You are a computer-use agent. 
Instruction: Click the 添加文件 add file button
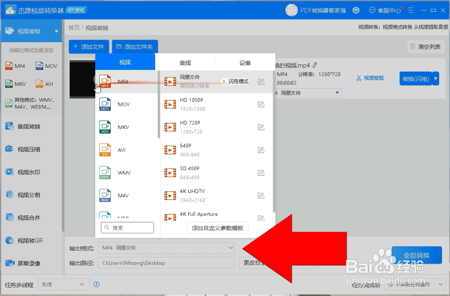pos(89,47)
